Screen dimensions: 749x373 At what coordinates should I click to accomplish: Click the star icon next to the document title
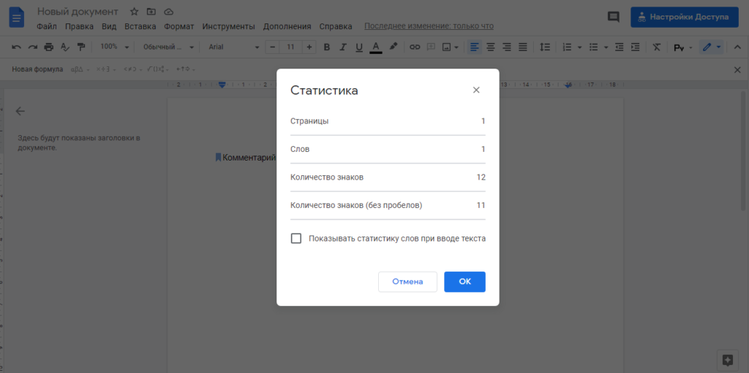[x=134, y=12]
